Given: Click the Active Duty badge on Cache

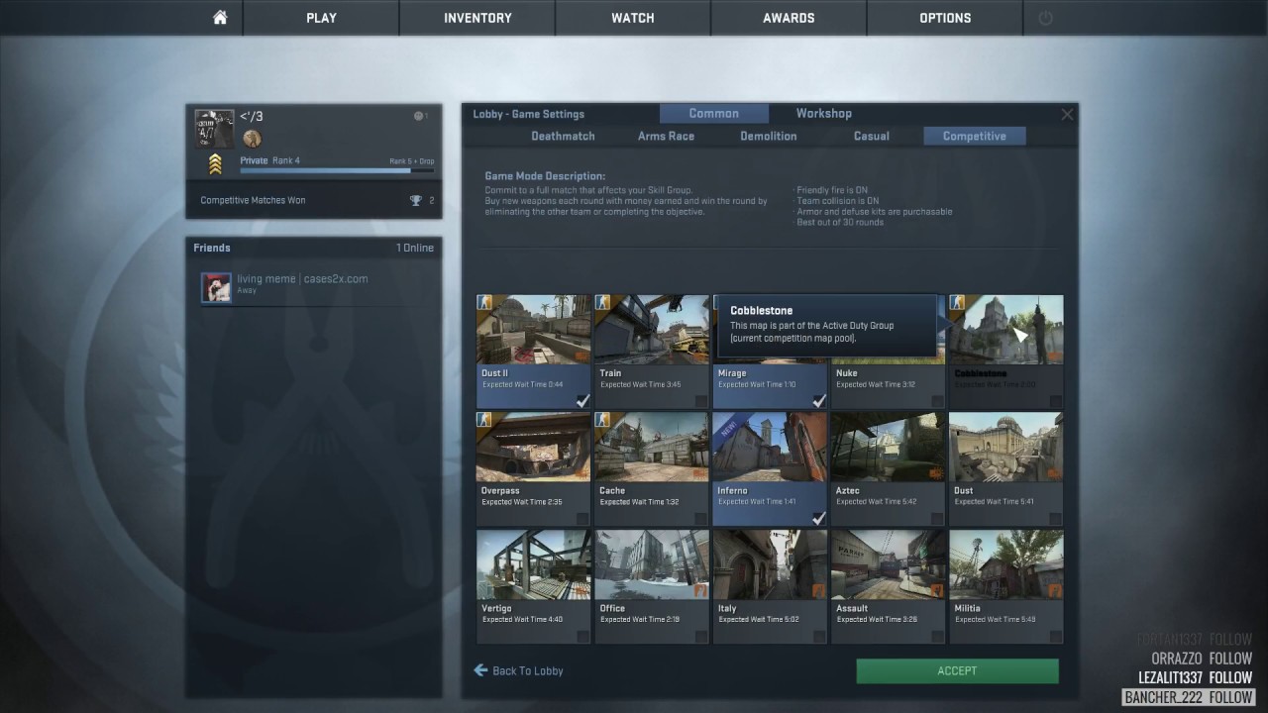Looking at the screenshot, I should tap(602, 420).
